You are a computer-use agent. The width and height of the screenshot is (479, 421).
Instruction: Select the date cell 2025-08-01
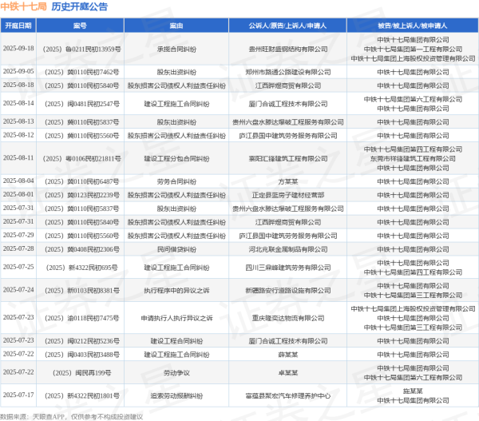point(18,194)
